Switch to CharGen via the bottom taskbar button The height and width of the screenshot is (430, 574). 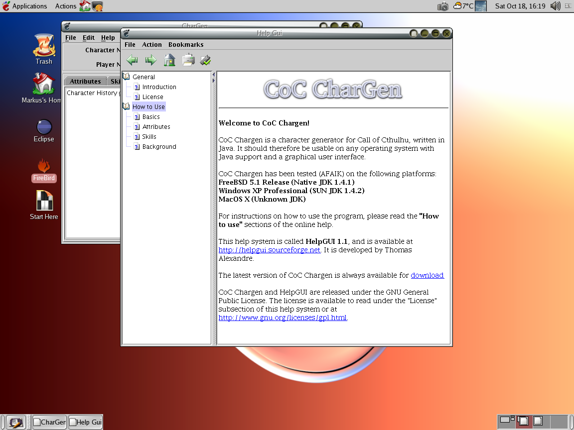(50, 422)
